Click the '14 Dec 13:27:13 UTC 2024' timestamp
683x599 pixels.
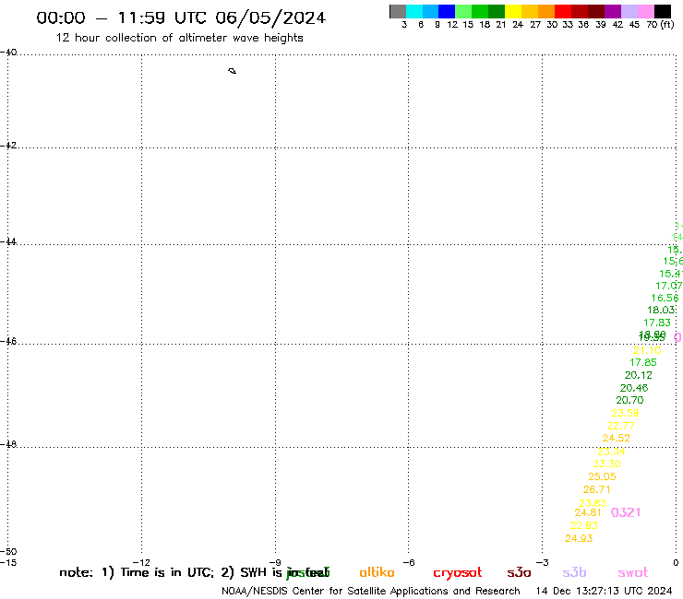point(605,592)
